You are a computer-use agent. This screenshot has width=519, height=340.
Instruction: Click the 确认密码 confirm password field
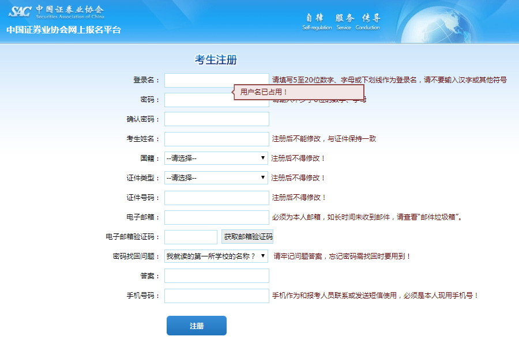click(216, 119)
